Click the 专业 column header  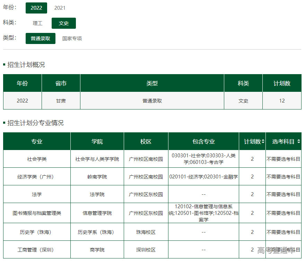coord(37,141)
